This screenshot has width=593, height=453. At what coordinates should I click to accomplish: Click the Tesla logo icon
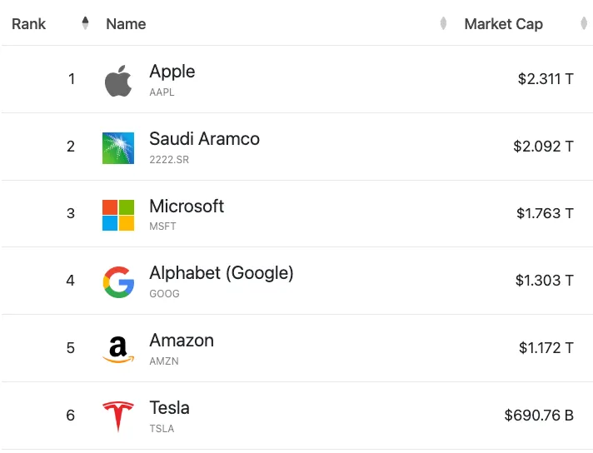pos(118,416)
